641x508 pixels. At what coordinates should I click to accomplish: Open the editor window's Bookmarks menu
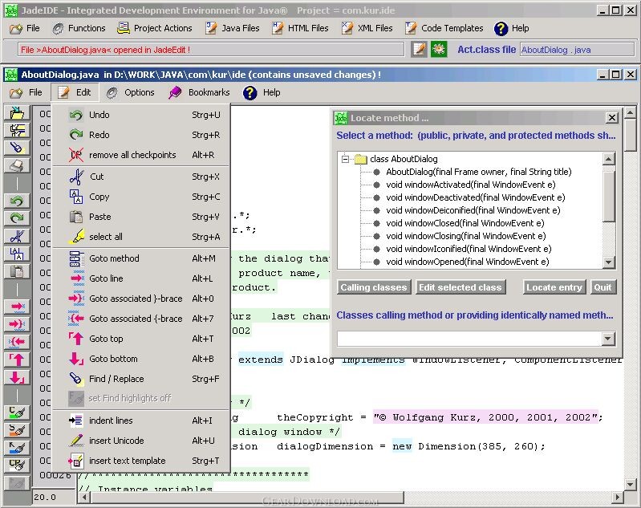click(199, 92)
